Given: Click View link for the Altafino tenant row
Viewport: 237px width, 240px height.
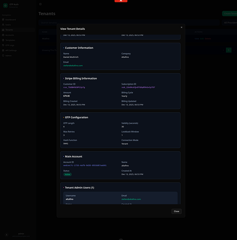Looking at the screenshot, I should coord(197,39).
